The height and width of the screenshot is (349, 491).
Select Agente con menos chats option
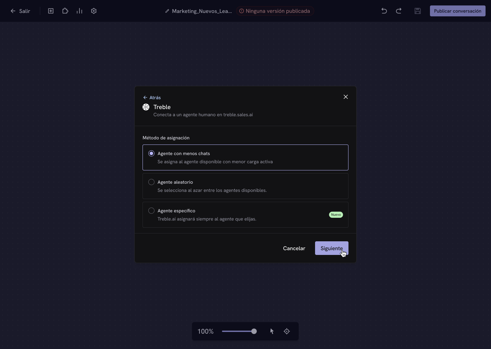click(x=245, y=157)
